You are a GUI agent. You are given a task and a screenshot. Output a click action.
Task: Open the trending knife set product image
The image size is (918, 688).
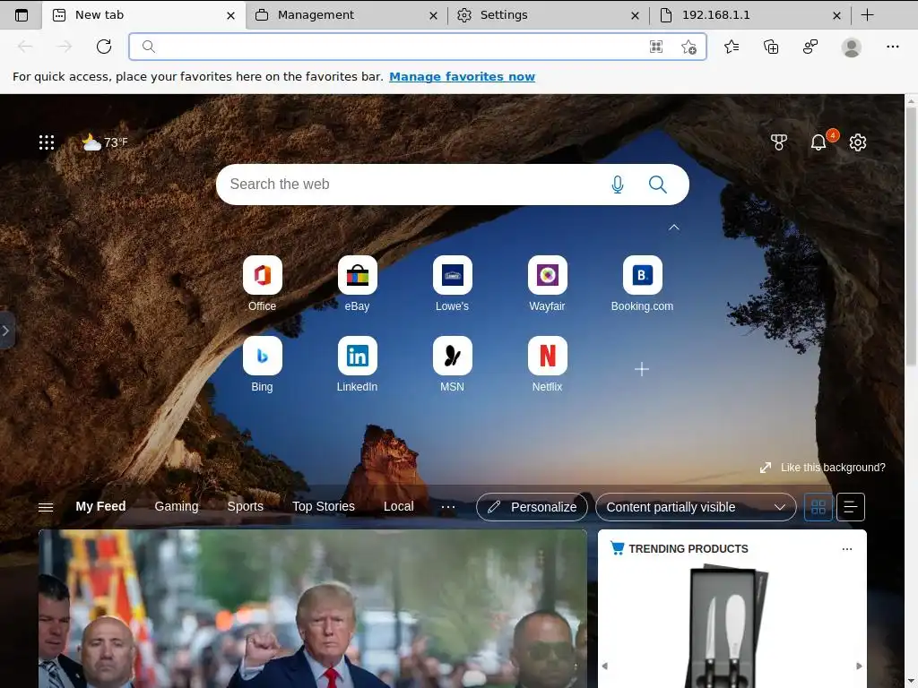click(x=730, y=626)
